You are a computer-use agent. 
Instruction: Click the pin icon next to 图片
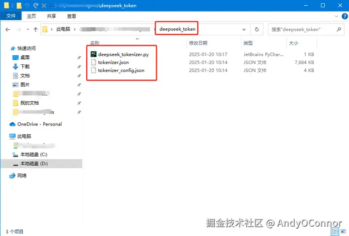coord(79,85)
